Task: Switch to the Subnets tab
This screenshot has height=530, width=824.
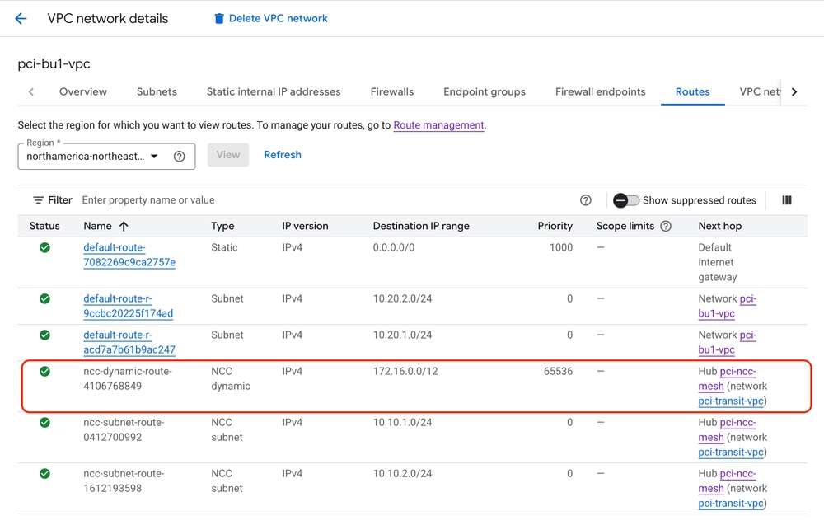Action: click(x=157, y=91)
